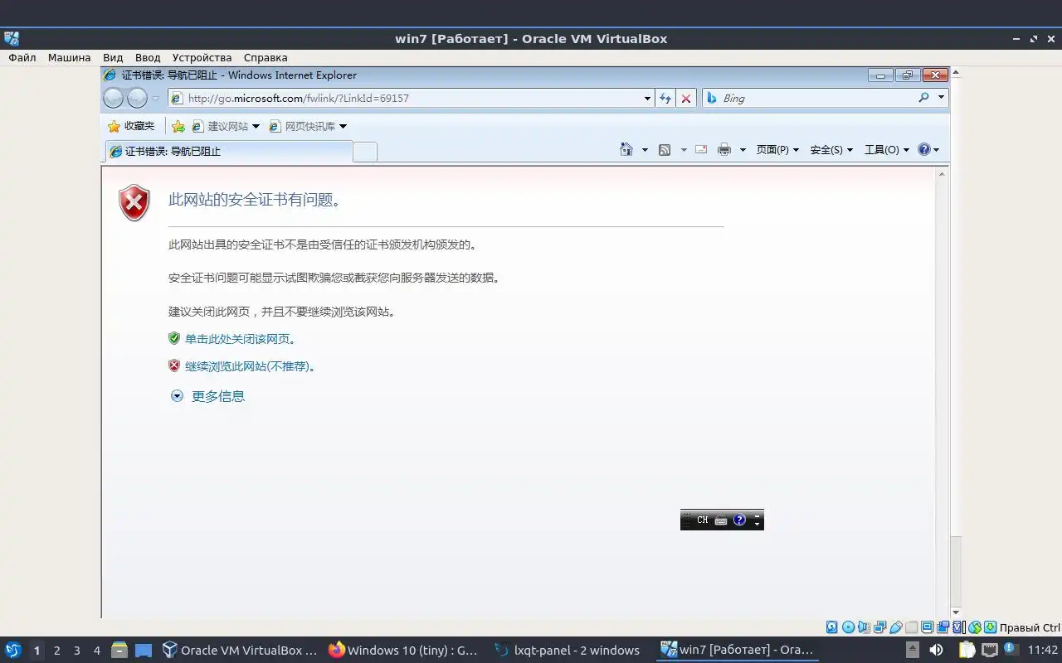Open the Файл menu in VirtualBox

tap(22, 57)
